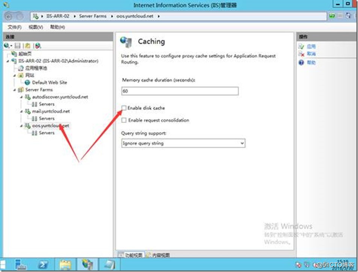
Task: Click the delete connection toolbar icon
Action: pos(38,46)
